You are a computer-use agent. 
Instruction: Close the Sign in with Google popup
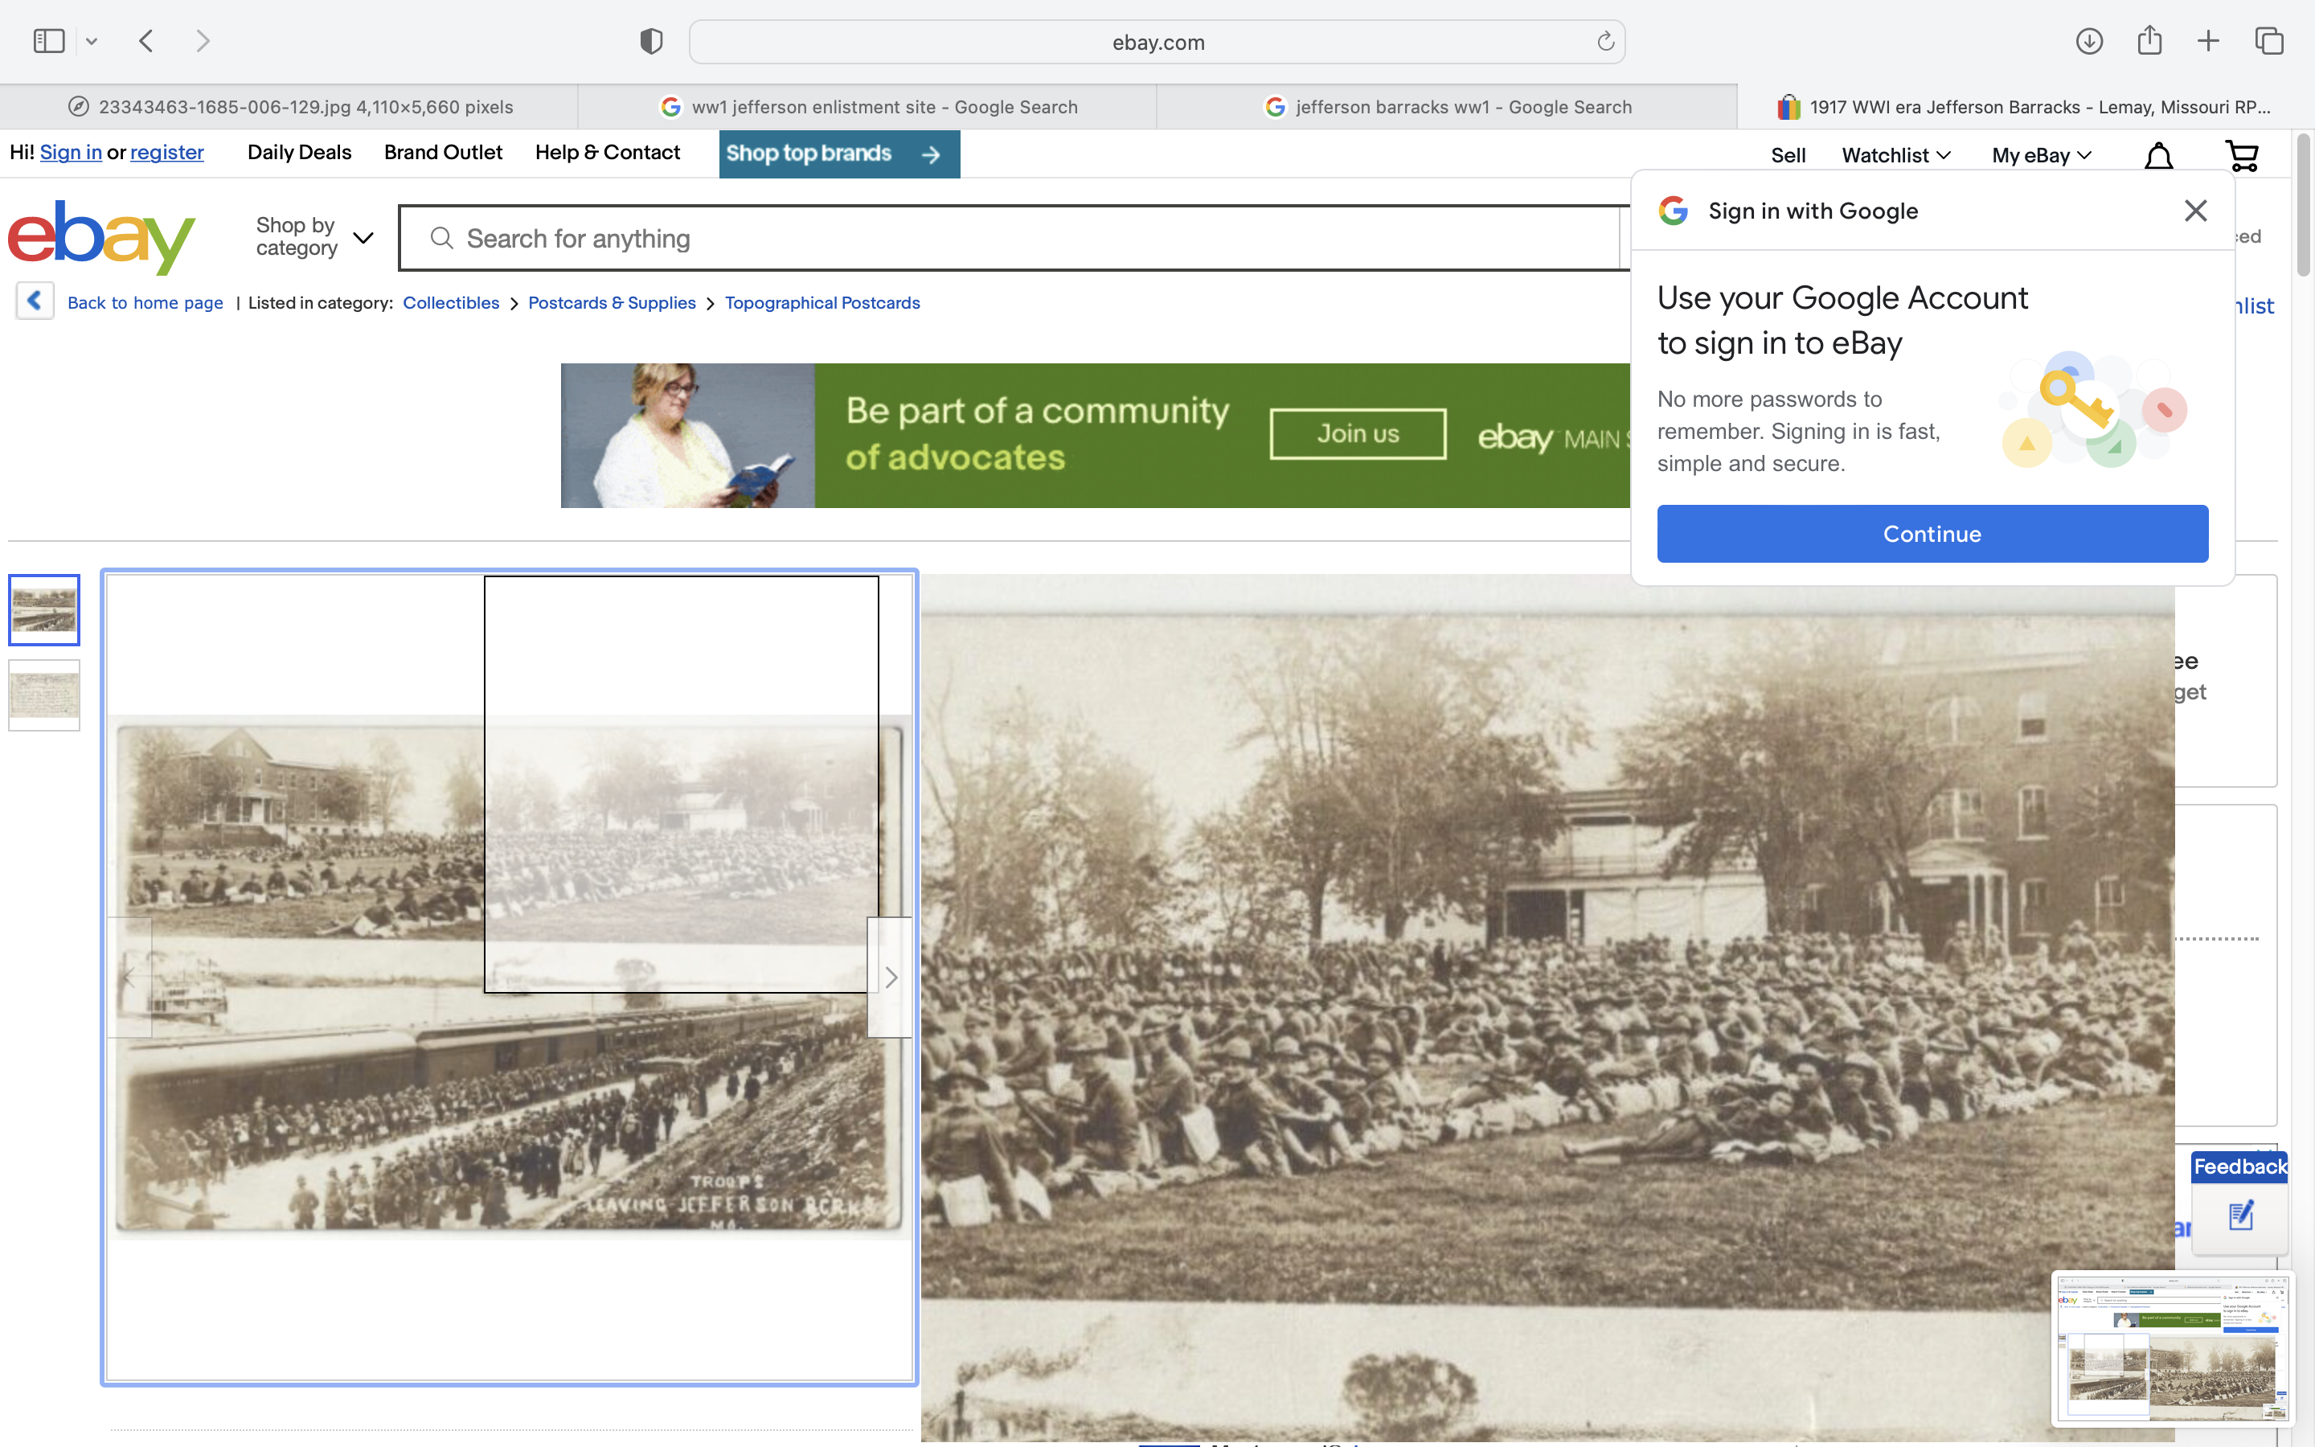click(2195, 211)
